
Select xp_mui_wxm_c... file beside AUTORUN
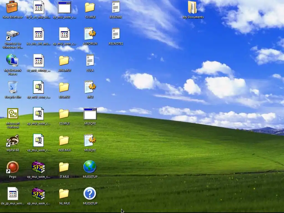64,34
